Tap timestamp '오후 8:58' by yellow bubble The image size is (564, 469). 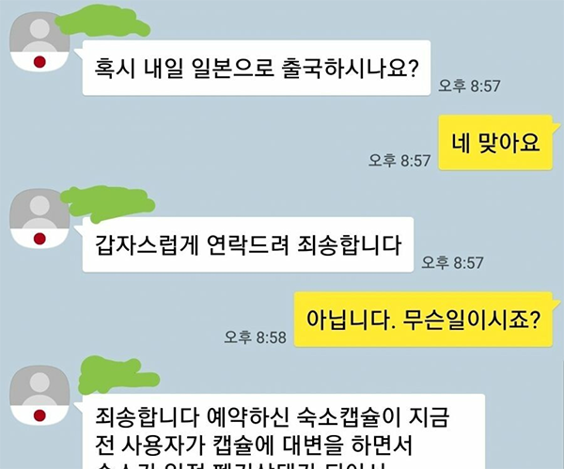tap(255, 337)
